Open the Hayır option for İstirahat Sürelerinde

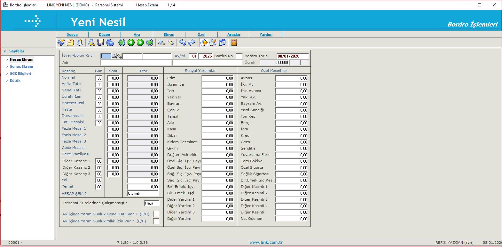click(152, 203)
